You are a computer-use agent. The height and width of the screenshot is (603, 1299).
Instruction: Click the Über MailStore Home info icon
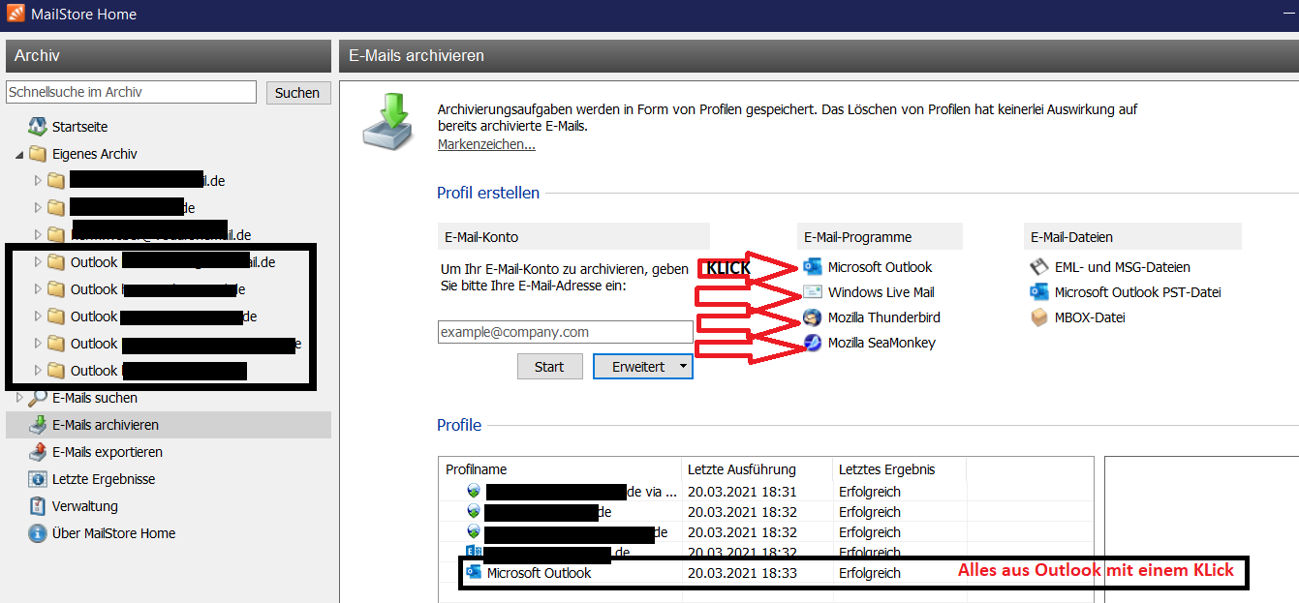click(x=38, y=533)
